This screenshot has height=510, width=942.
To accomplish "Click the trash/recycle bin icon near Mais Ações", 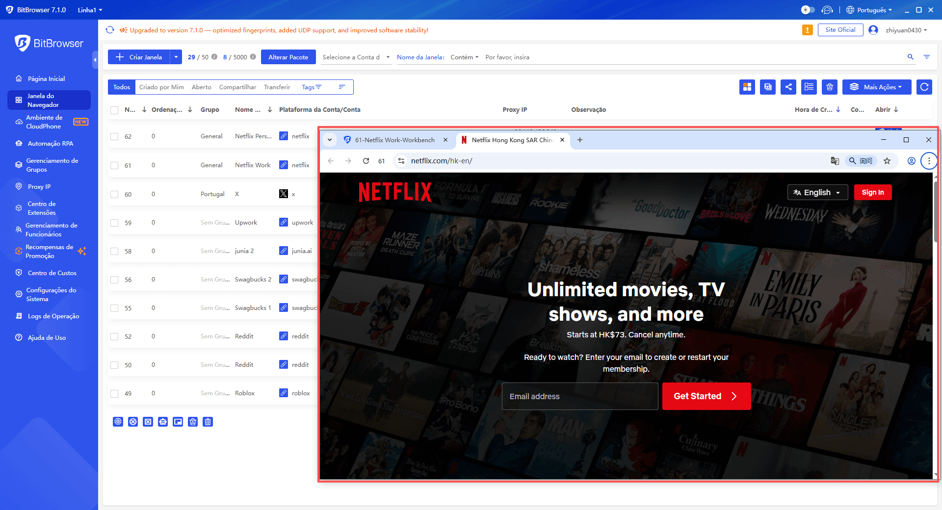I will click(830, 87).
